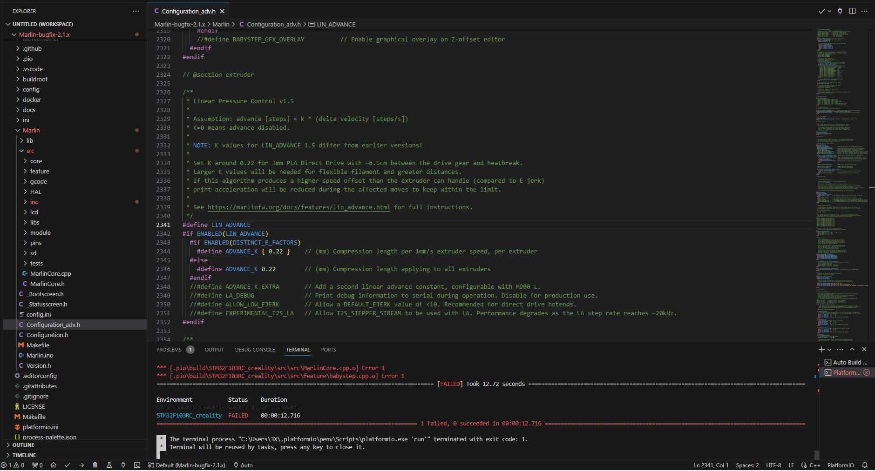Kill the PlatformIO terminal with error icon
This screenshot has height=471, width=875.
click(x=866, y=372)
